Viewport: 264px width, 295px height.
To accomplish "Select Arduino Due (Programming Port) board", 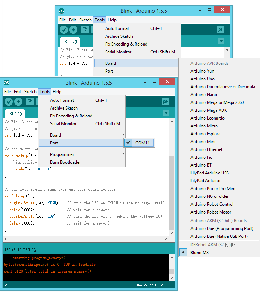I will point(220,228).
